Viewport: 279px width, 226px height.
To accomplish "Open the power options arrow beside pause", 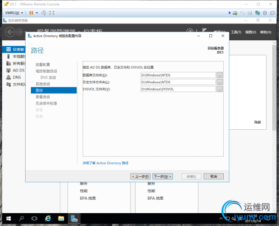I will coord(37,13).
